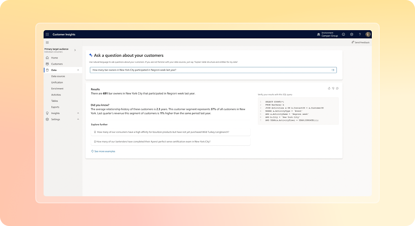Viewport: 415px width, 226px height.
Task: Select Customers in the sidebar
Action: [57, 64]
